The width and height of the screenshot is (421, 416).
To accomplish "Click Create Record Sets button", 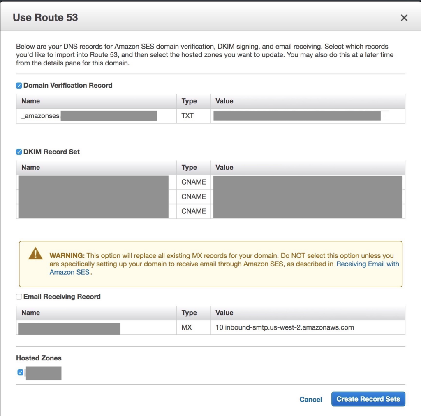I will click(368, 399).
